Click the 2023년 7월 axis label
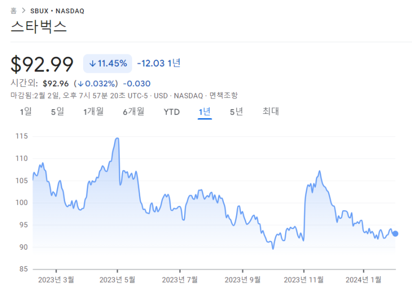 pyautogui.click(x=180, y=280)
